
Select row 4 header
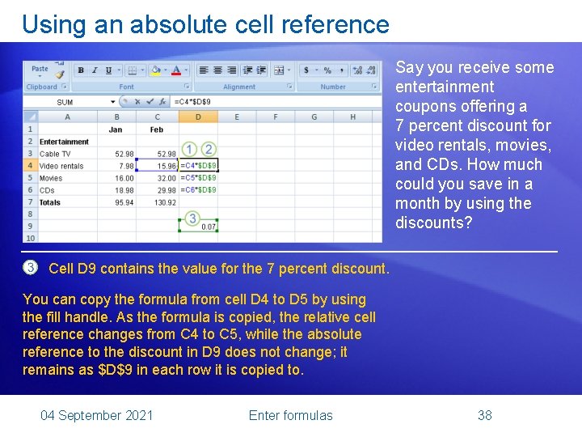[x=31, y=165]
